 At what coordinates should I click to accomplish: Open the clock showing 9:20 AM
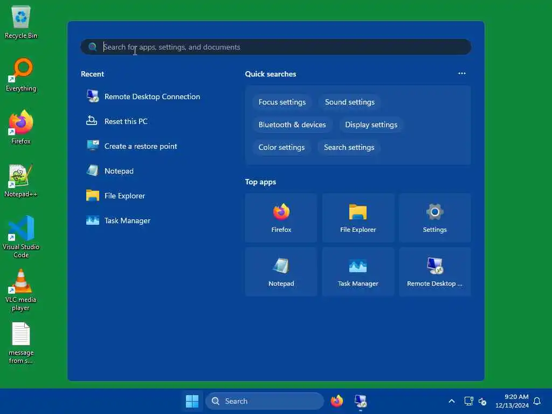[512, 401]
